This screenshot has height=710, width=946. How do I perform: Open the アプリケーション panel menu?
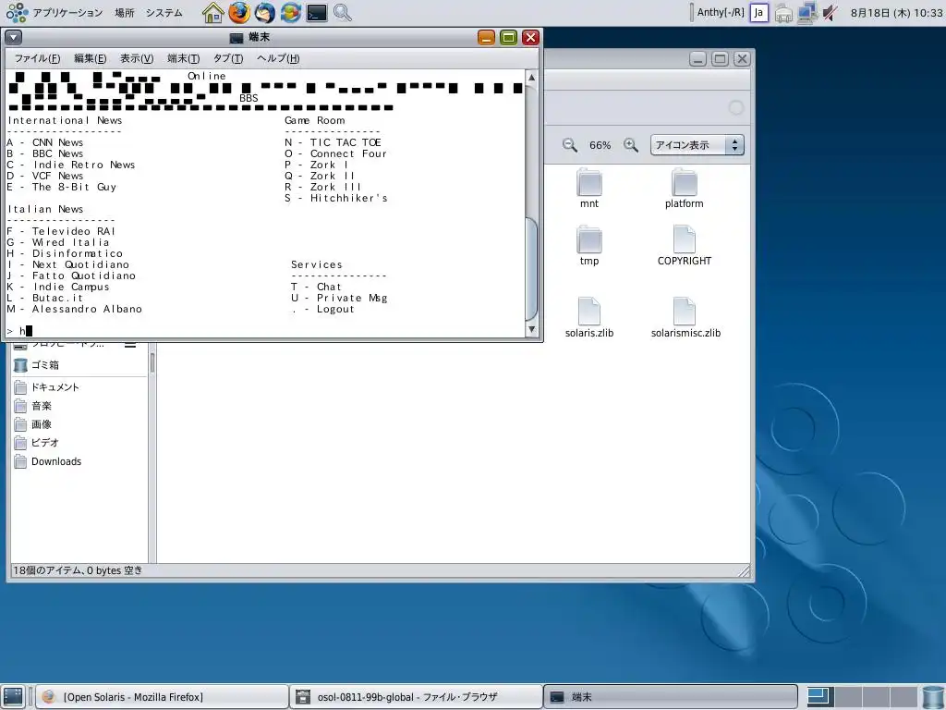coord(67,13)
